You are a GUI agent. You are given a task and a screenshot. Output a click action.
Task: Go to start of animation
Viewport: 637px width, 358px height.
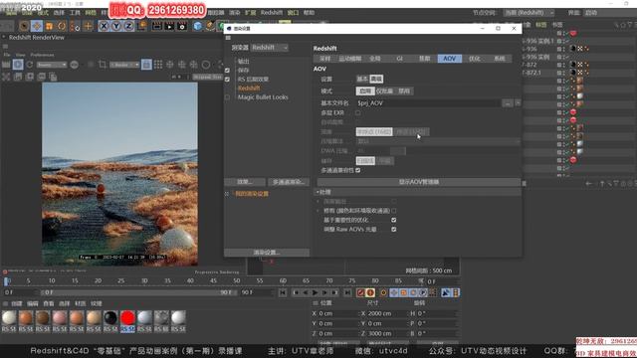(283, 292)
